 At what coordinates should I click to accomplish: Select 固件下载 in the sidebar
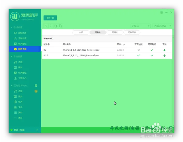click(25, 49)
